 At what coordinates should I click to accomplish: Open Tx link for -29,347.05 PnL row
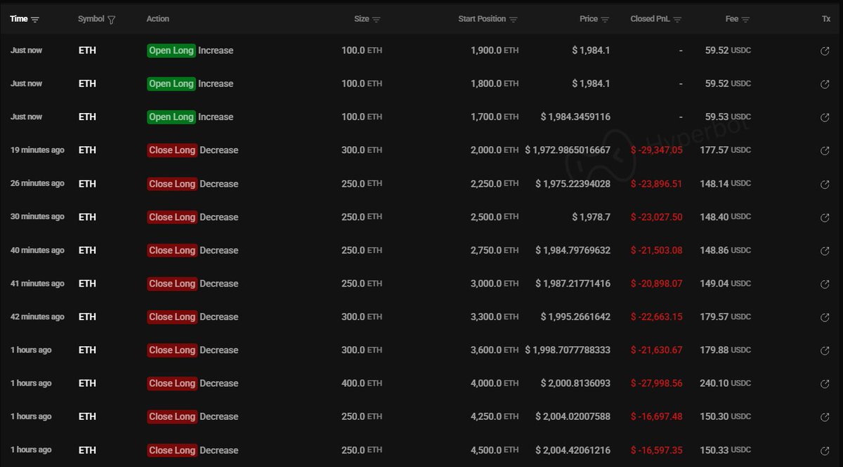pos(825,151)
